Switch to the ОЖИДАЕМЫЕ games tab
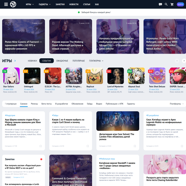 point(62,61)
